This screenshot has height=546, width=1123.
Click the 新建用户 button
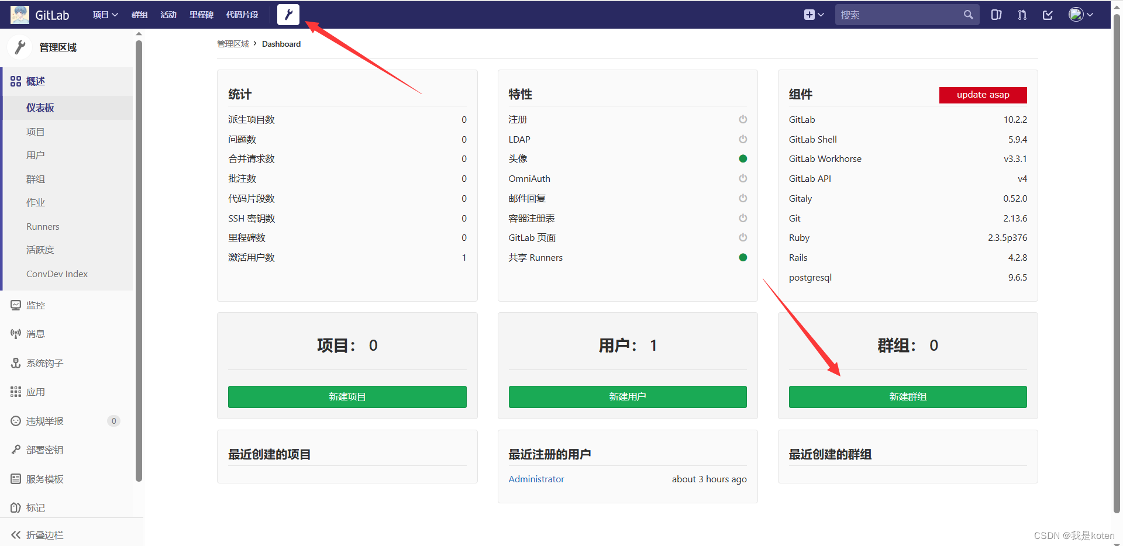tap(628, 397)
